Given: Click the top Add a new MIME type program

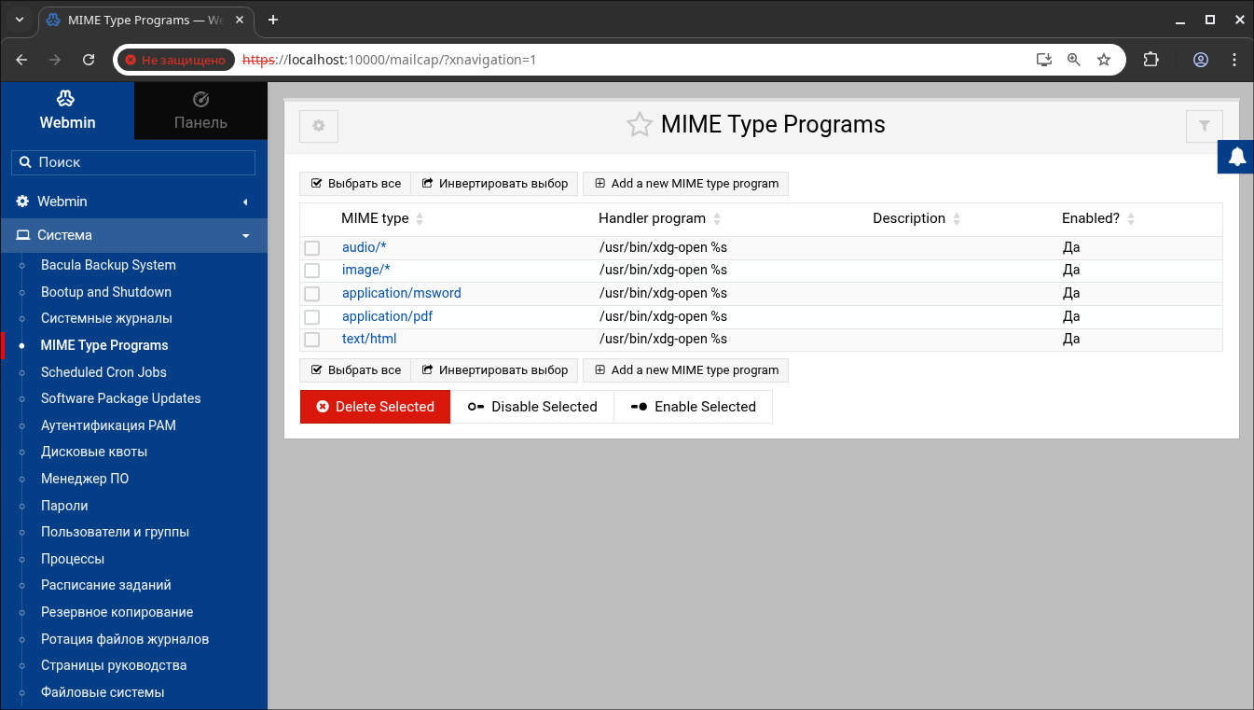Looking at the screenshot, I should (x=685, y=184).
